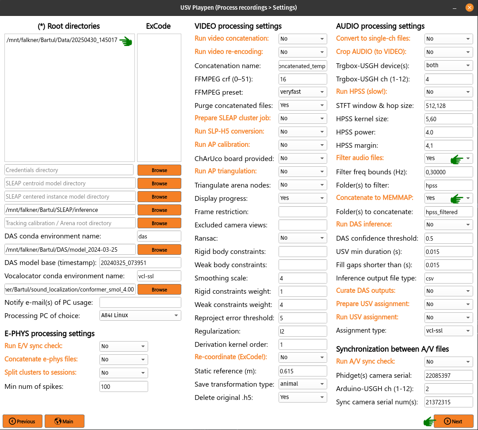Open the Run video concatenation dropdown

(x=302, y=39)
